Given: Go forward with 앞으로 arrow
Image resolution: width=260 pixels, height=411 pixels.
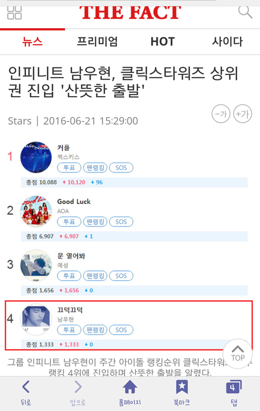Looking at the screenshot, I should pos(77,393).
